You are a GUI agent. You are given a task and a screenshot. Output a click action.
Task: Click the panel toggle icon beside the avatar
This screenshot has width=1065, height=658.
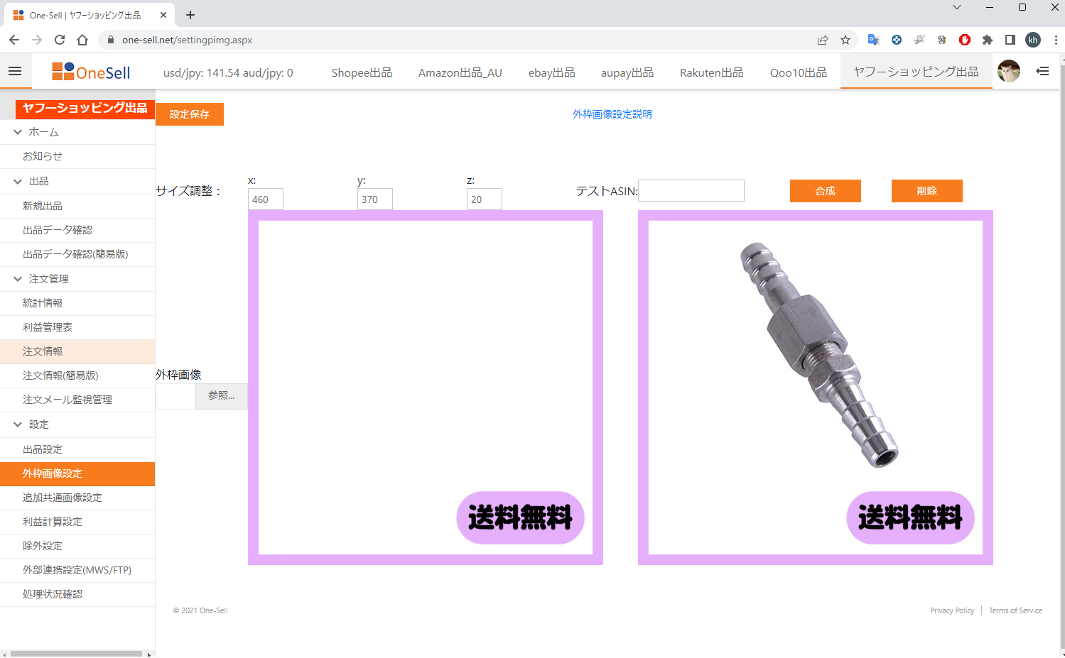pos(1042,71)
